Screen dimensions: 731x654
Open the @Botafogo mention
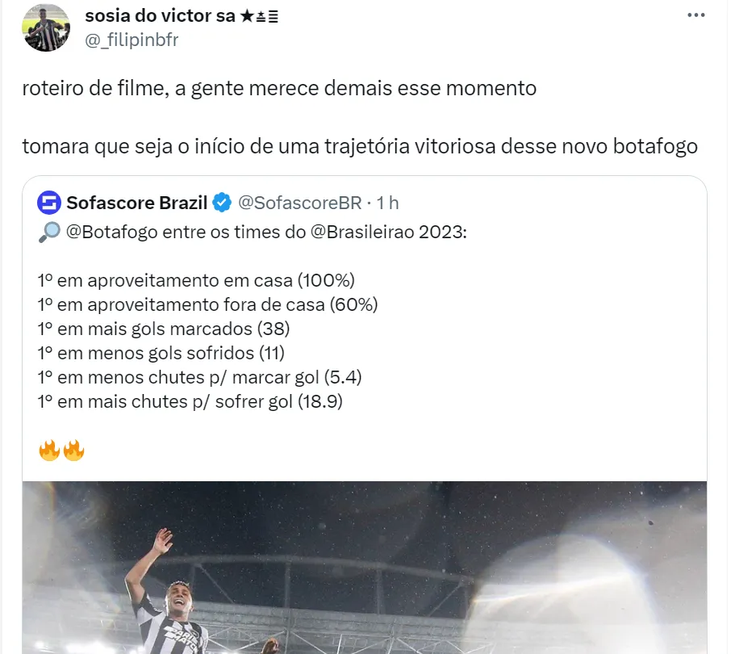(112, 232)
